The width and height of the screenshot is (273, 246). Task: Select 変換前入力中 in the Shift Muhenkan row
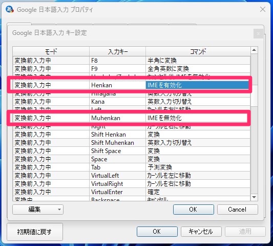pyautogui.click(x=51, y=143)
